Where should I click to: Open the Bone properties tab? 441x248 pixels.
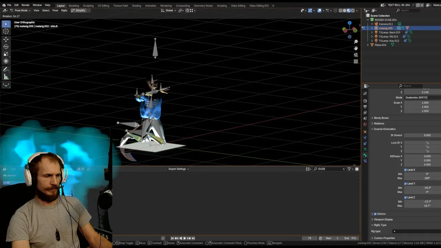click(365, 155)
